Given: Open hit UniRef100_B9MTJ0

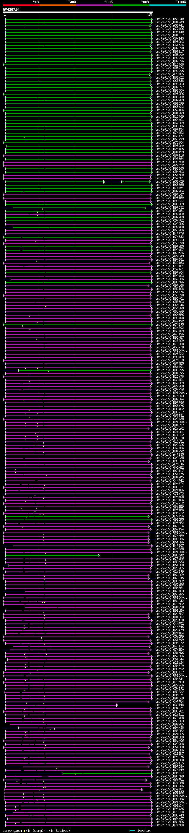Looking at the screenshot, I should pos(170,32).
